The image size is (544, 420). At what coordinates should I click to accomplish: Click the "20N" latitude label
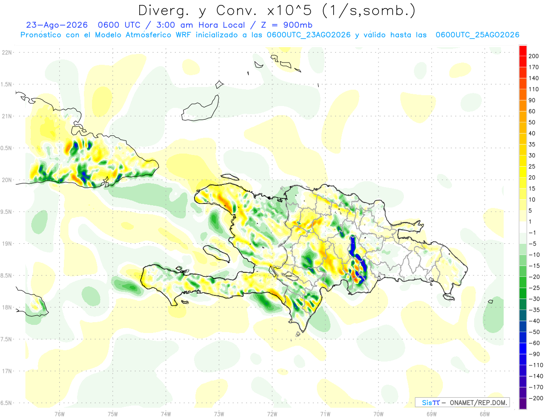pyautogui.click(x=6, y=180)
